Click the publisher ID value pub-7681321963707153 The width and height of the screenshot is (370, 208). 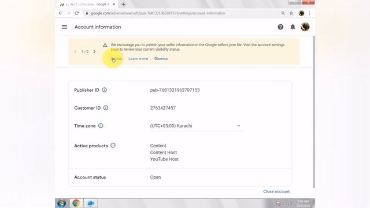coord(175,90)
